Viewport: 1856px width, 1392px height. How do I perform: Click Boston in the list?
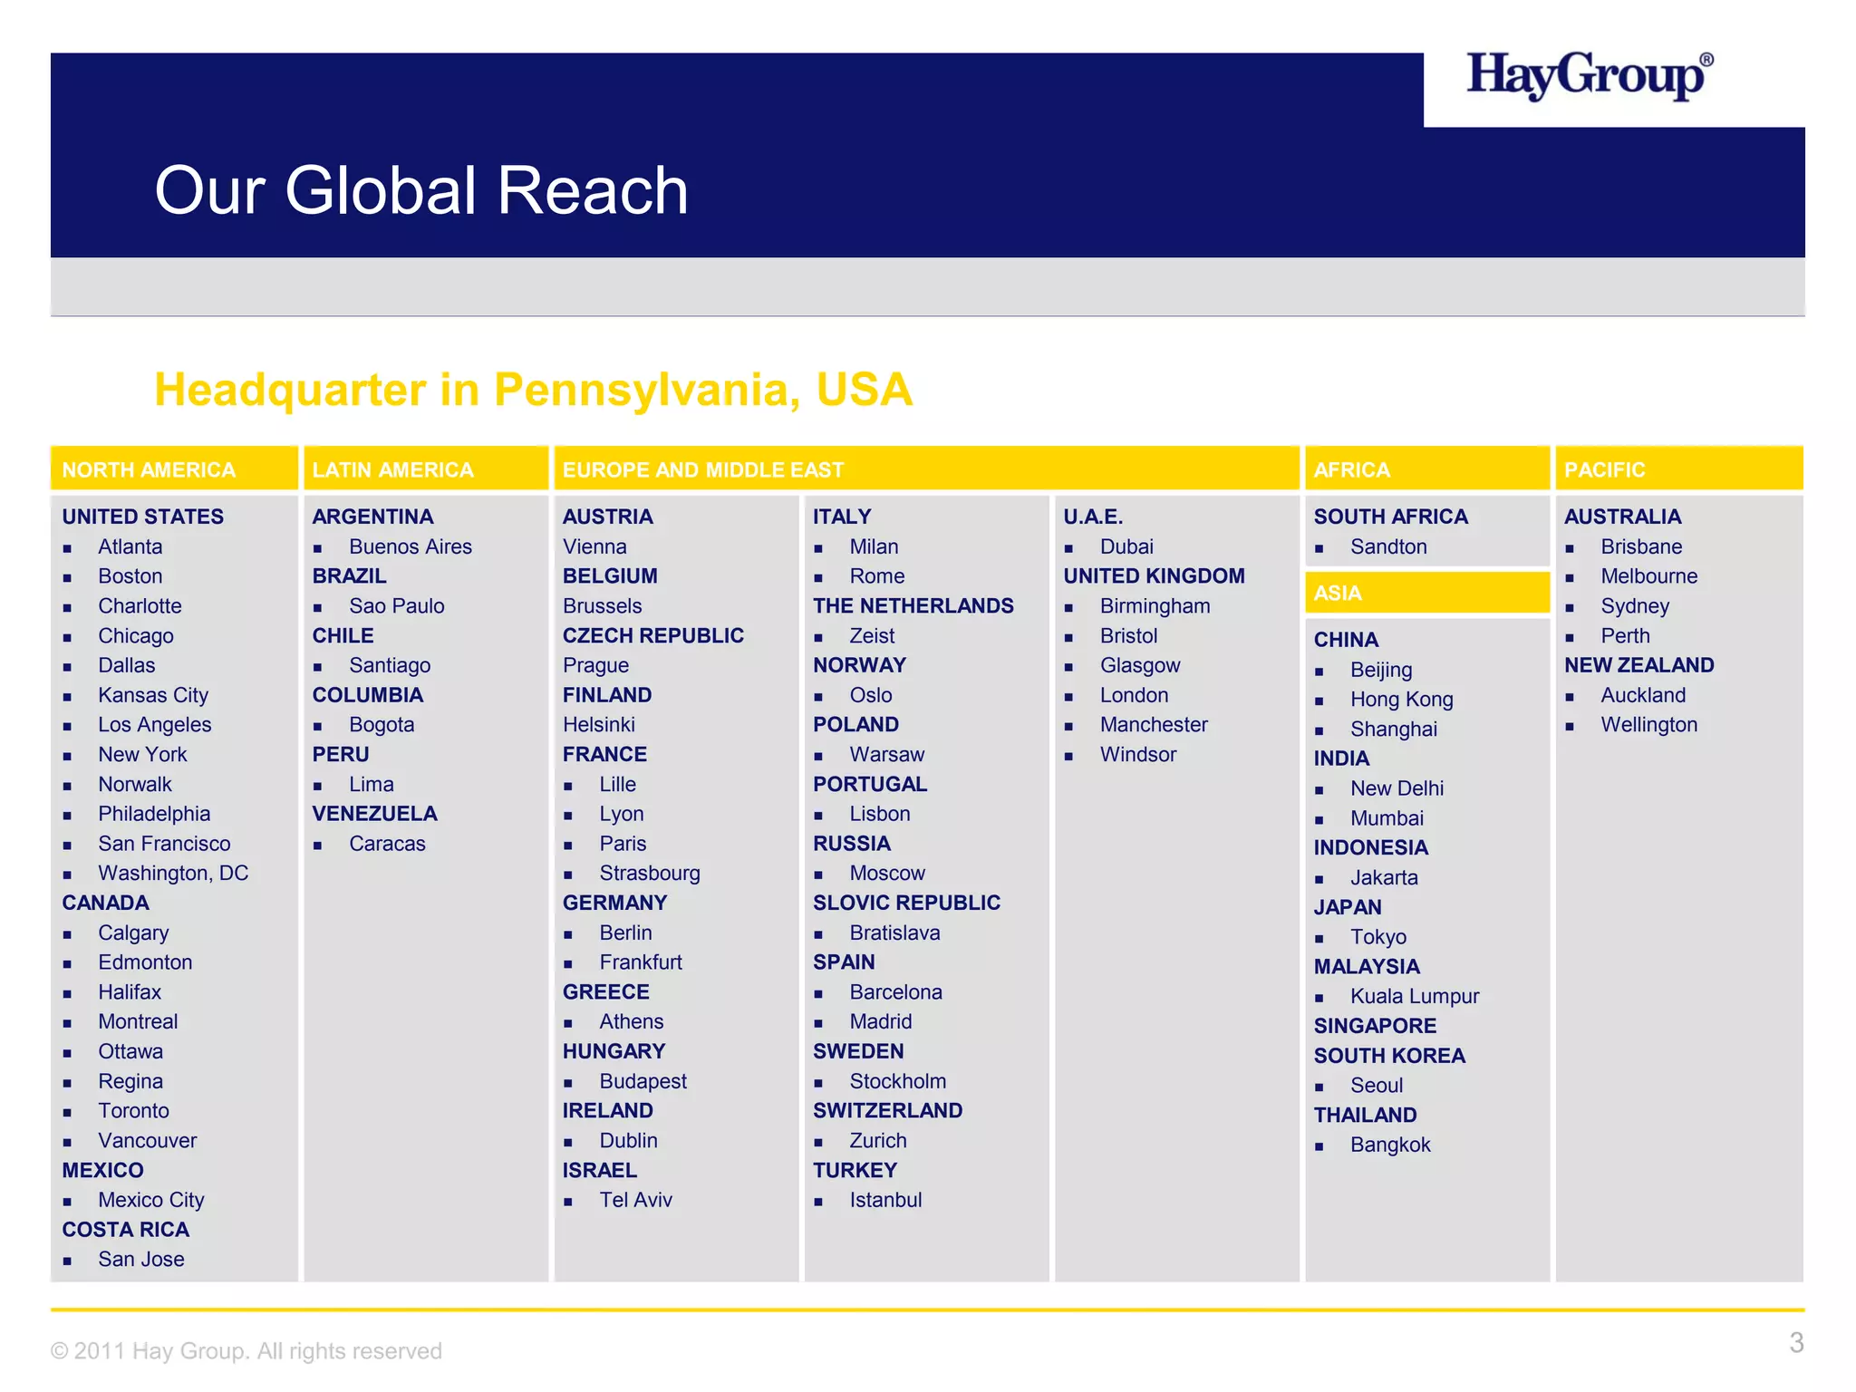tap(130, 576)
